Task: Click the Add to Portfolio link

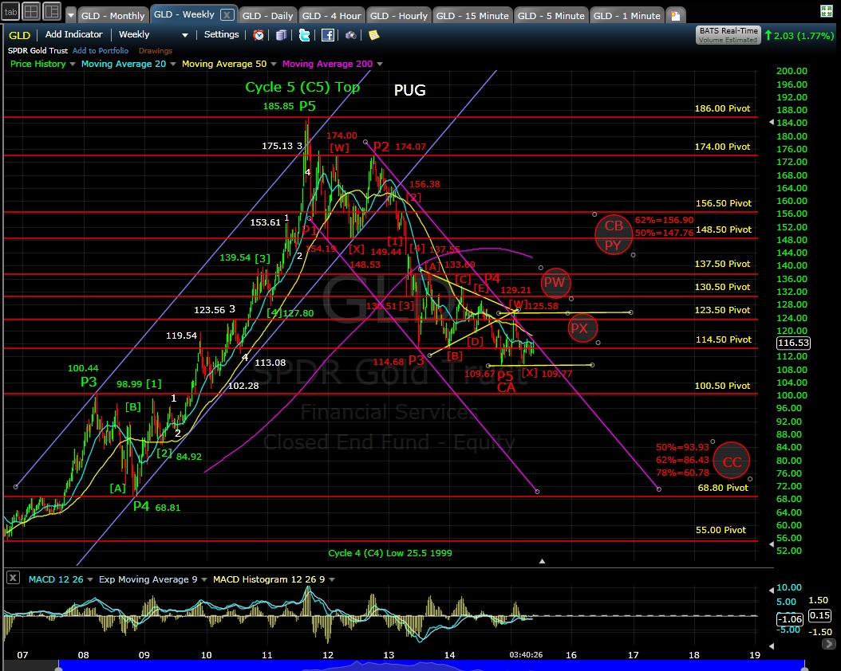Action: tap(101, 50)
